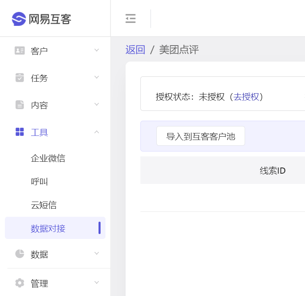Expand the 管理 menu chevron
305x296 pixels.
(x=97, y=282)
